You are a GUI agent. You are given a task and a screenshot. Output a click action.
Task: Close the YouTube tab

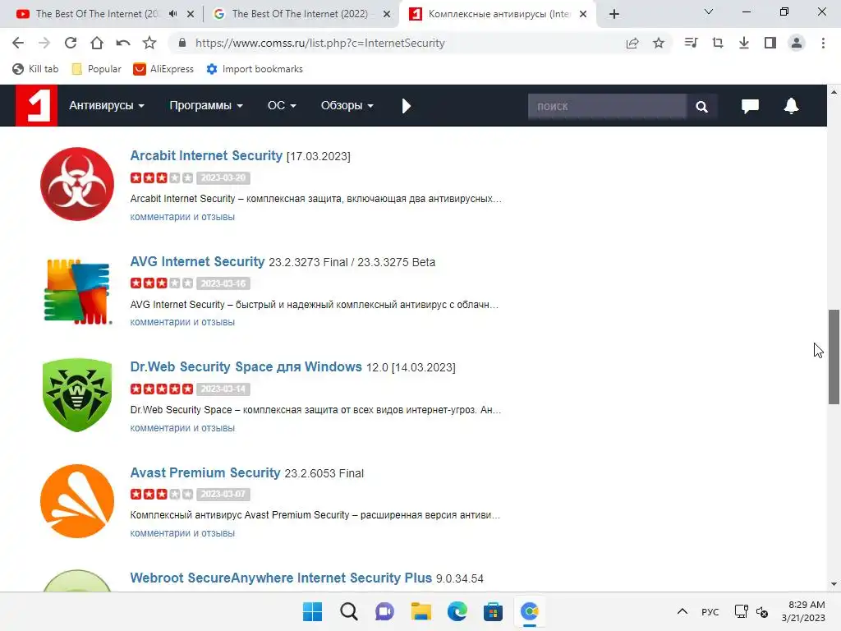191,14
